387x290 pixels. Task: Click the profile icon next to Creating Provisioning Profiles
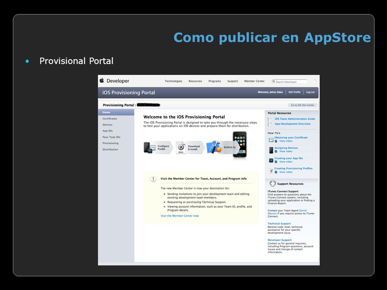(271, 171)
